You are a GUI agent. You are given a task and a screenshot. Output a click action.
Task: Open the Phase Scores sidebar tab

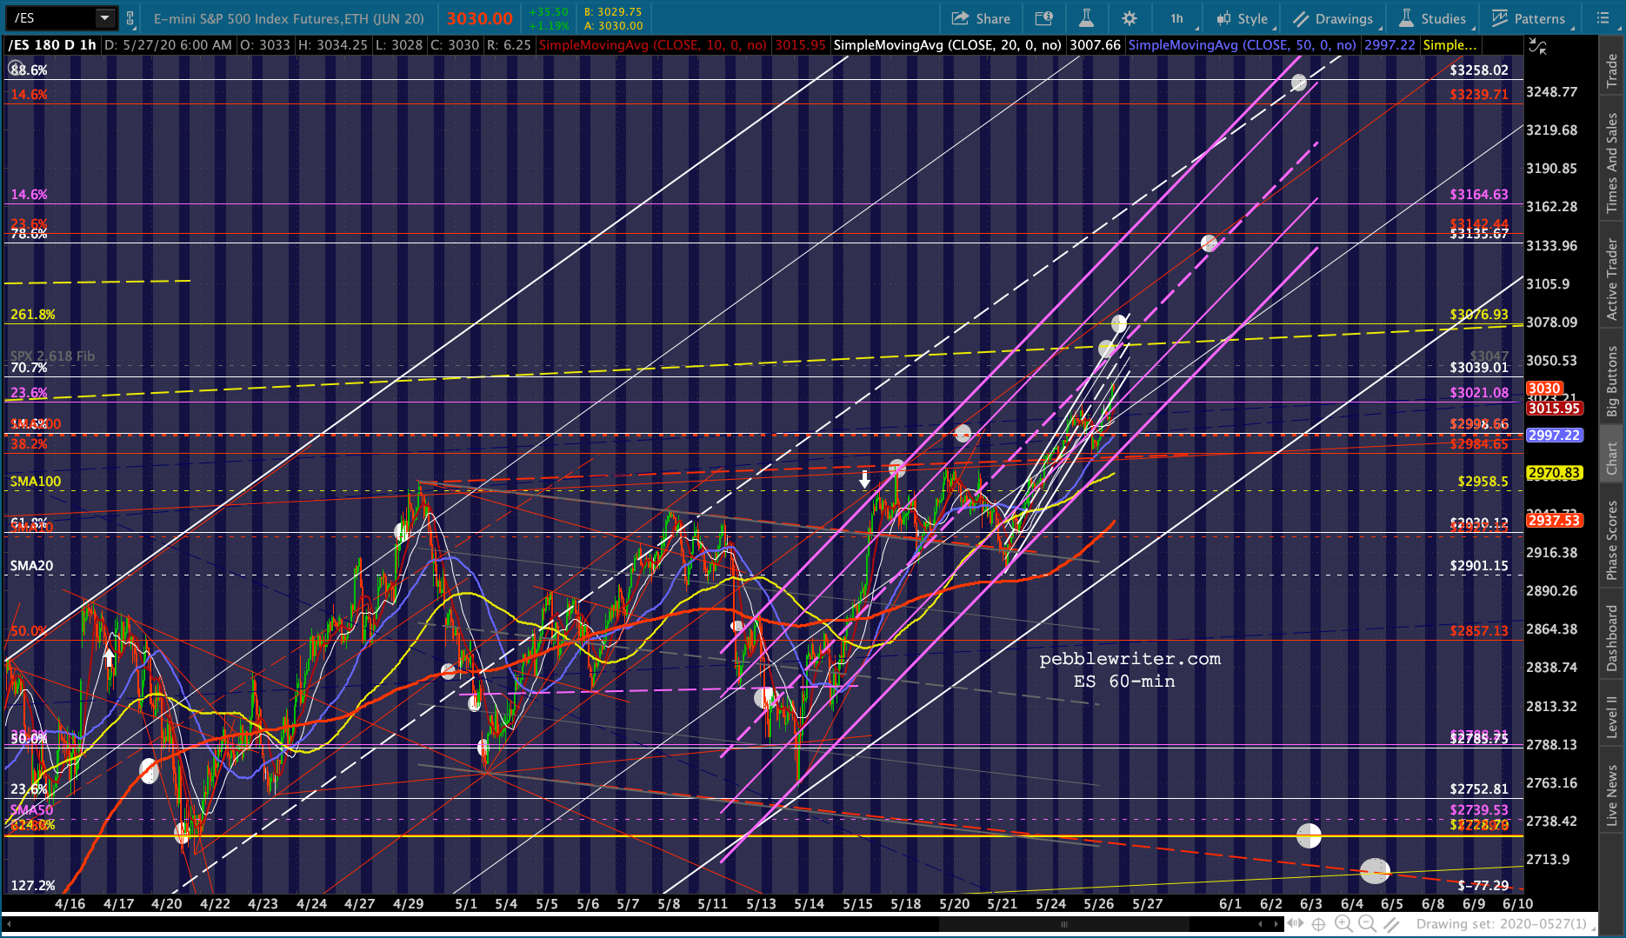(1612, 540)
